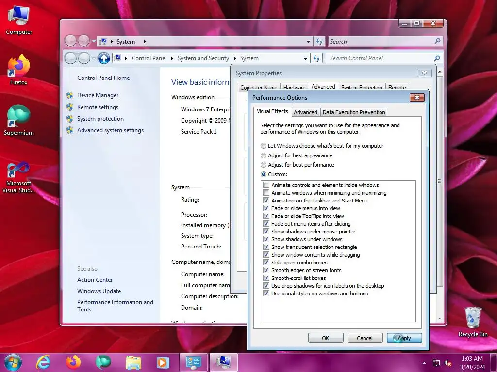Viewport: 497px width, 372px height.
Task: Open the Data Execution Prevention tab
Action: point(354,112)
